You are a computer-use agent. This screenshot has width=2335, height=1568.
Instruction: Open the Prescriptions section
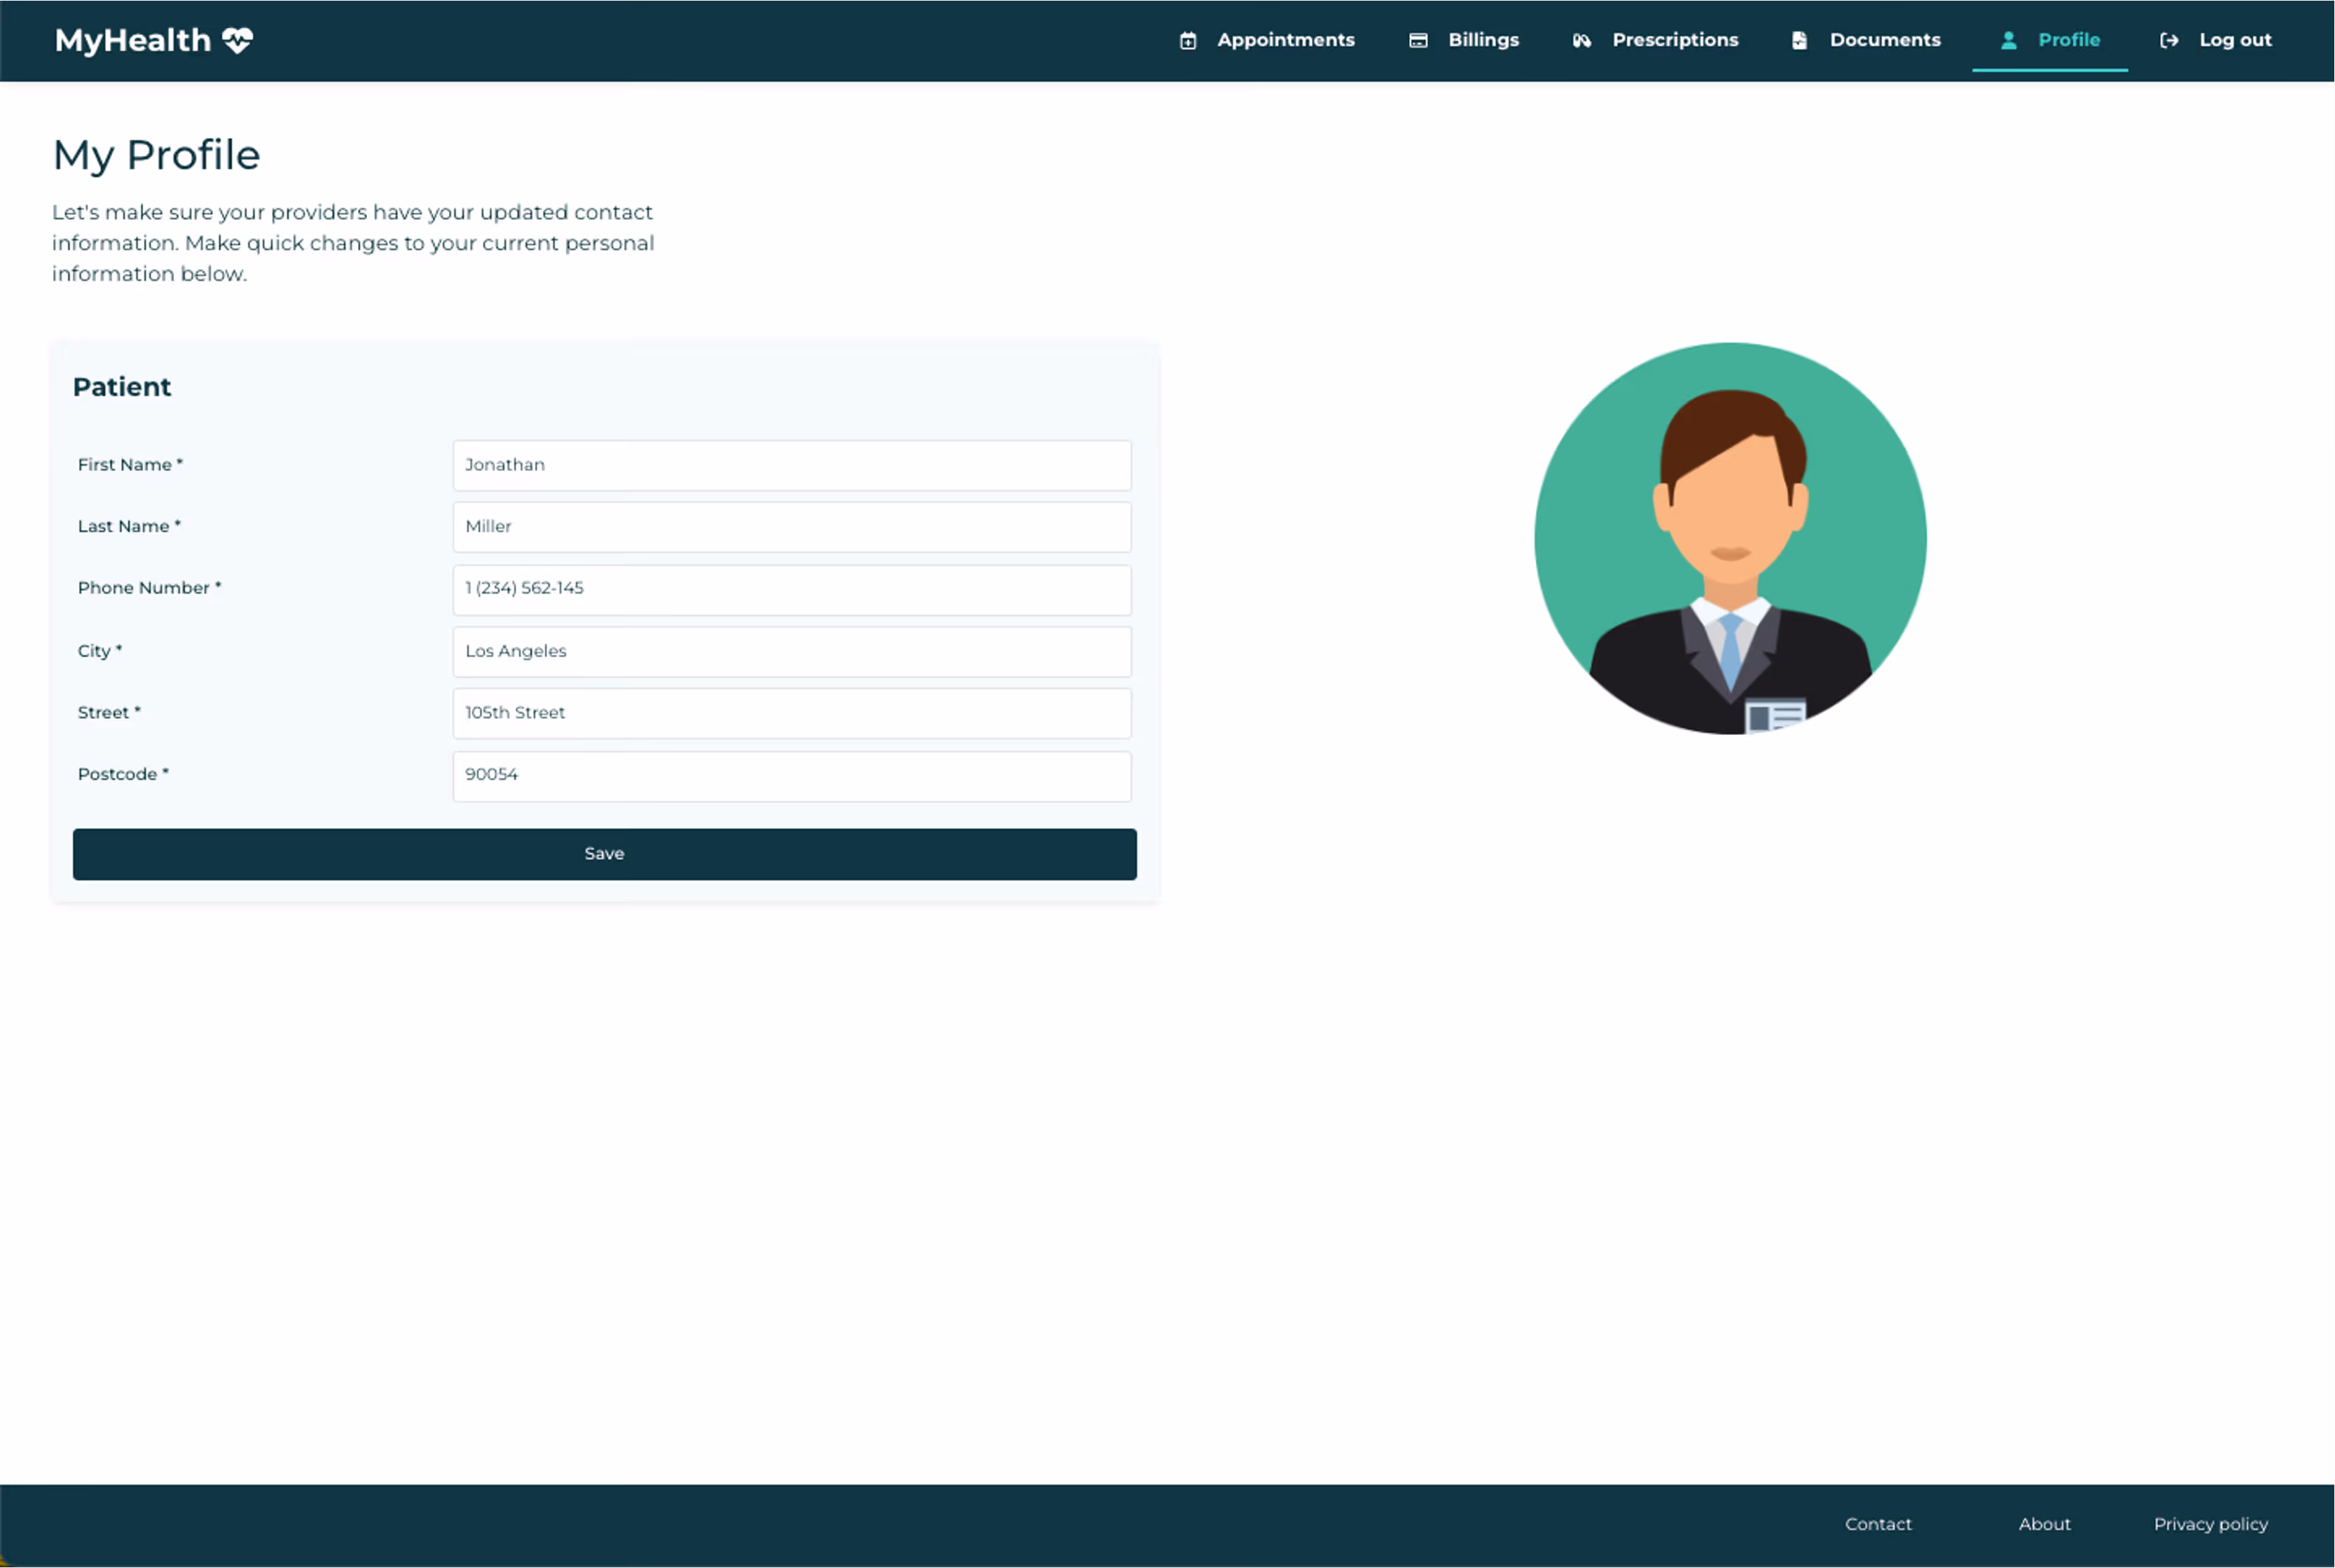tap(1674, 40)
